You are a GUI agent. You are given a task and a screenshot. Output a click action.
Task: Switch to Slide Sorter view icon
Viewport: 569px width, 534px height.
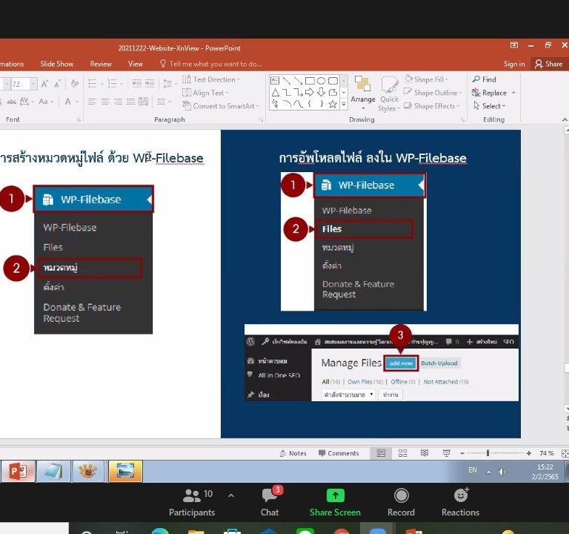point(403,453)
